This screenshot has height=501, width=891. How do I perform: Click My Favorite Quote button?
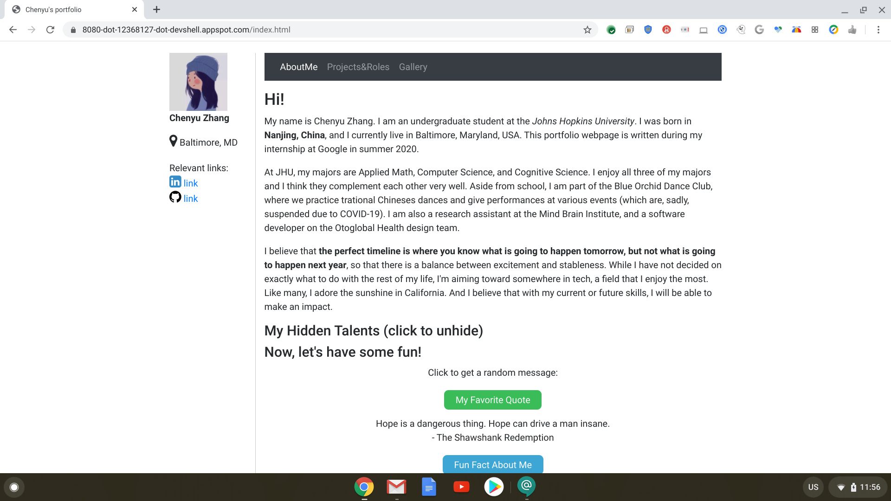coord(492,400)
